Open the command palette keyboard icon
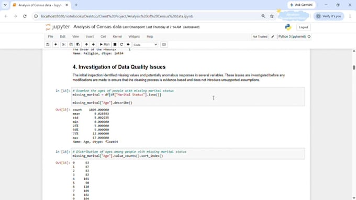Screen dimensions: 356x200 pyautogui.click(x=164, y=45)
